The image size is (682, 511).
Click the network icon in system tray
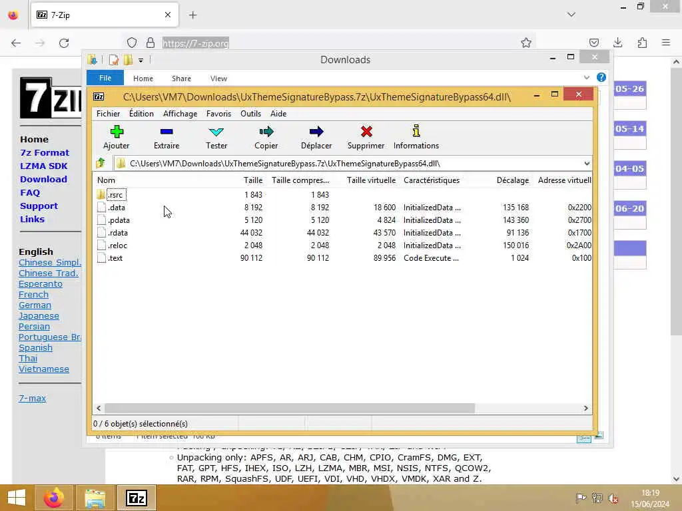coord(597,498)
